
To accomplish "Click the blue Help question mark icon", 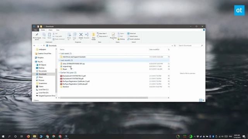I will coord(204,30).
